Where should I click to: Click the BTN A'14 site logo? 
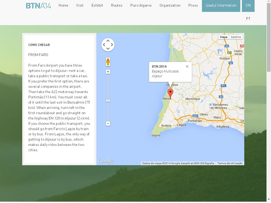pos(38,6)
